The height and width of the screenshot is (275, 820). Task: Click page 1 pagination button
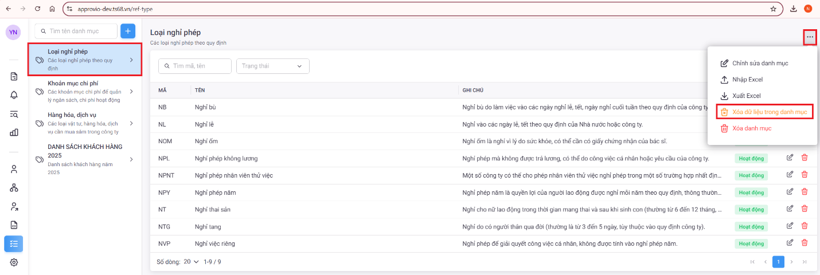tap(778, 262)
